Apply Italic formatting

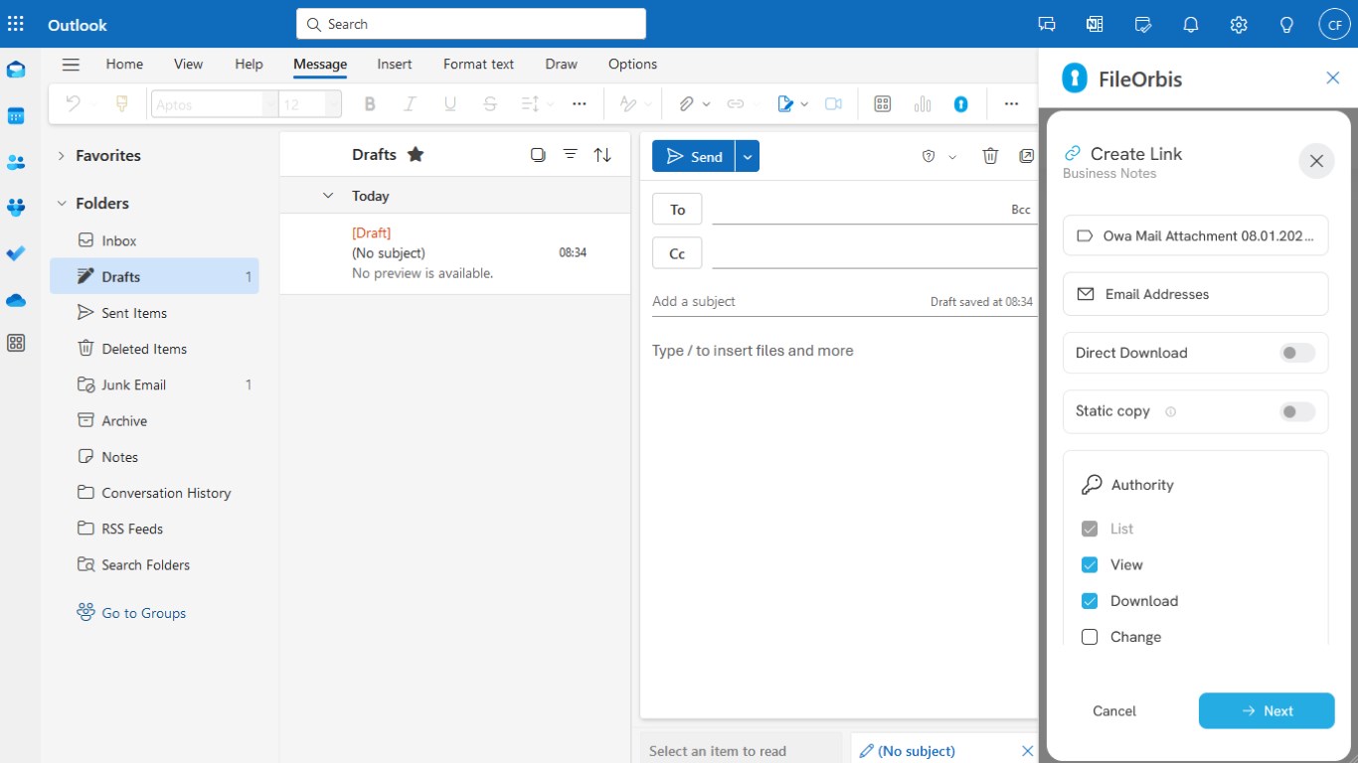(410, 103)
